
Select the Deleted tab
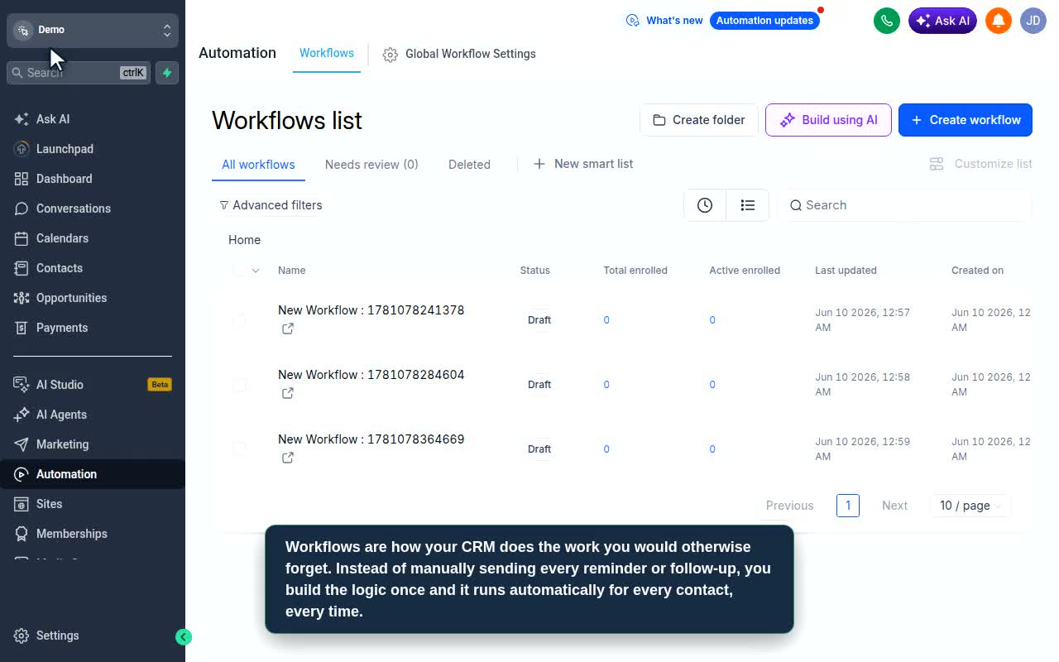coord(469,165)
